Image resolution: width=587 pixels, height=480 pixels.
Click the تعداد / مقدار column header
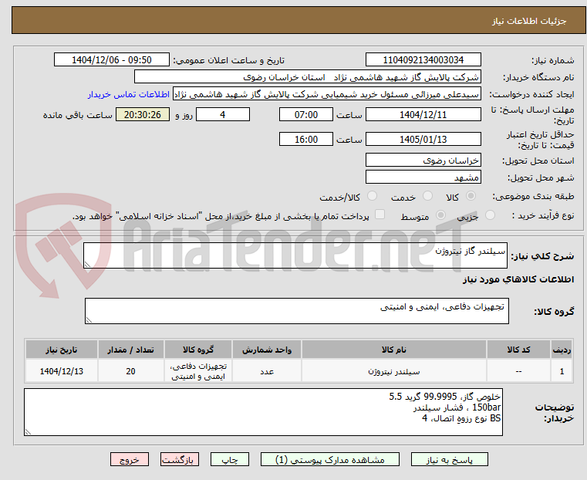point(130,350)
